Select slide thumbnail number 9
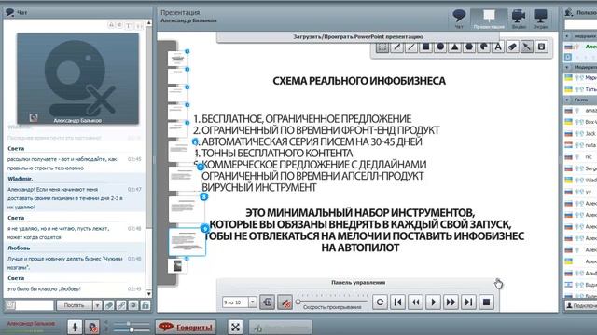The width and height of the screenshot is (597, 335). [x=187, y=242]
